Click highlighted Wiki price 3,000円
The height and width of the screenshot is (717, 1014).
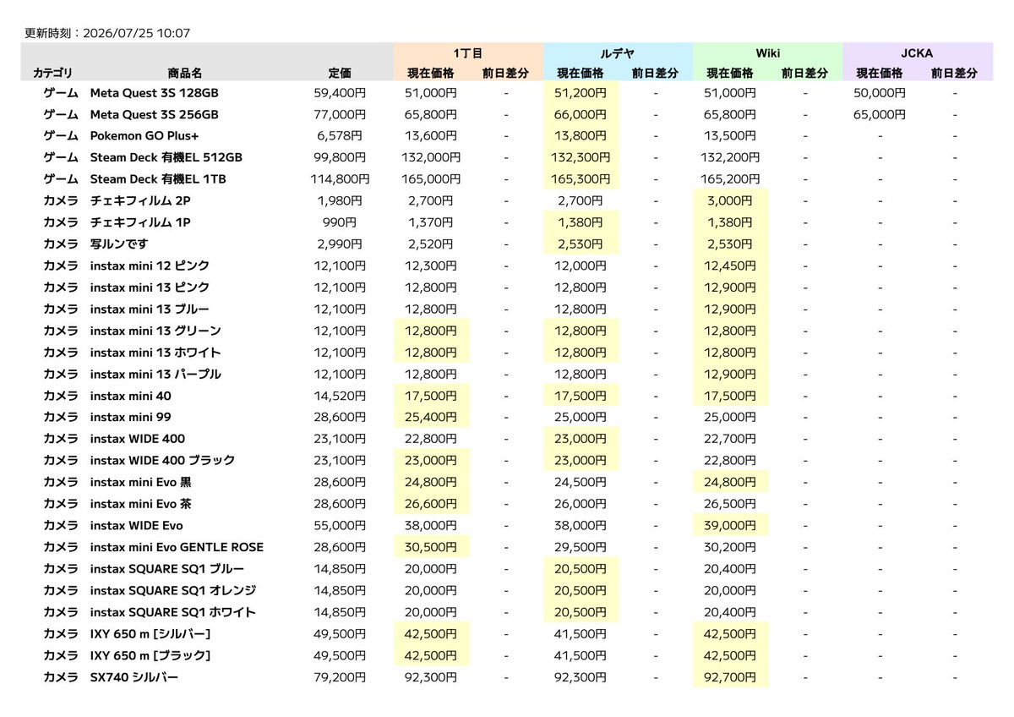[730, 200]
